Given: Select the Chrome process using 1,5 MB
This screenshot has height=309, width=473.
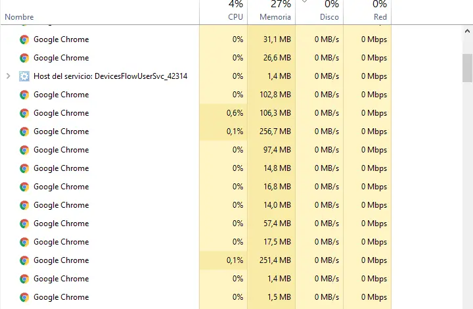Looking at the screenshot, I should [x=61, y=297].
